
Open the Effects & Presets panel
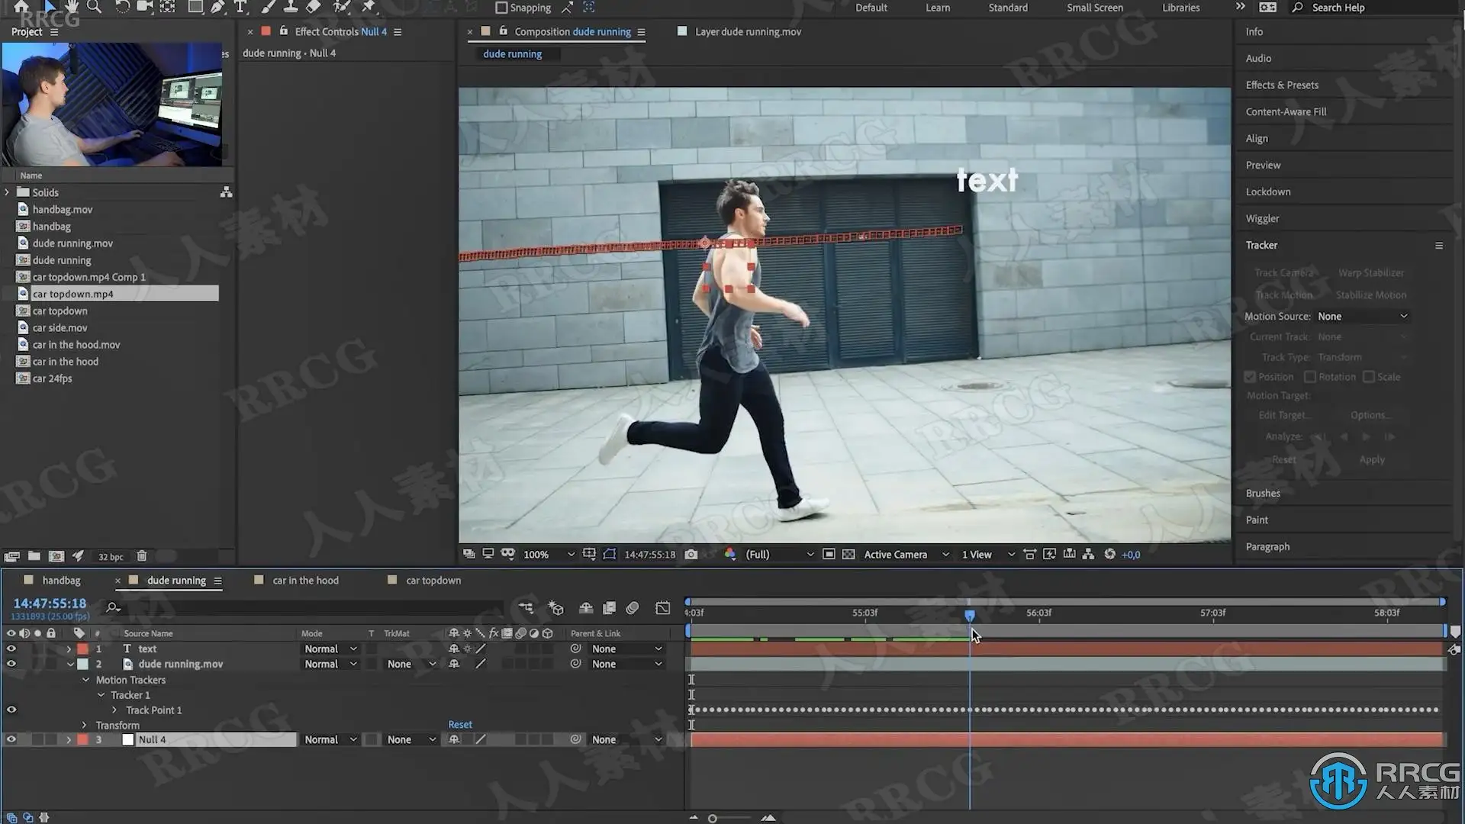click(1282, 85)
